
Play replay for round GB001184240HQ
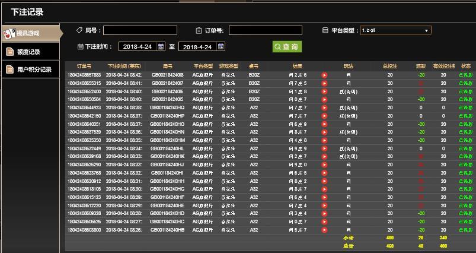pos(324,107)
